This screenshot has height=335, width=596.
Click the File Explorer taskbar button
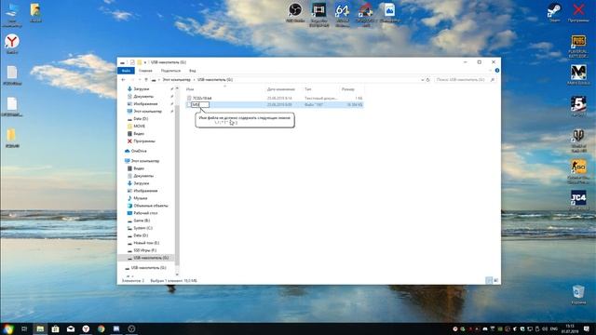pyautogui.click(x=40, y=328)
